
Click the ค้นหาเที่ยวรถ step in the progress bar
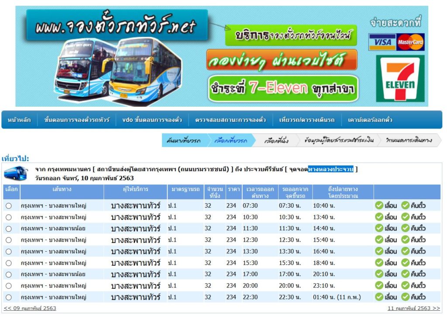tap(183, 140)
